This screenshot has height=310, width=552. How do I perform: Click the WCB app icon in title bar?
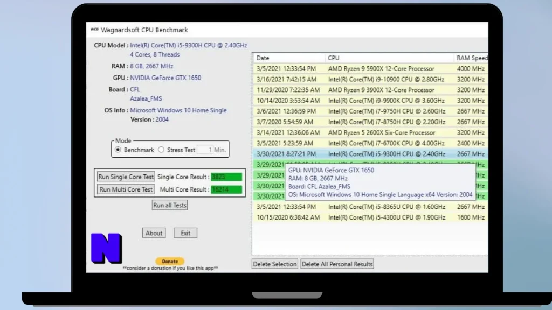(x=94, y=30)
